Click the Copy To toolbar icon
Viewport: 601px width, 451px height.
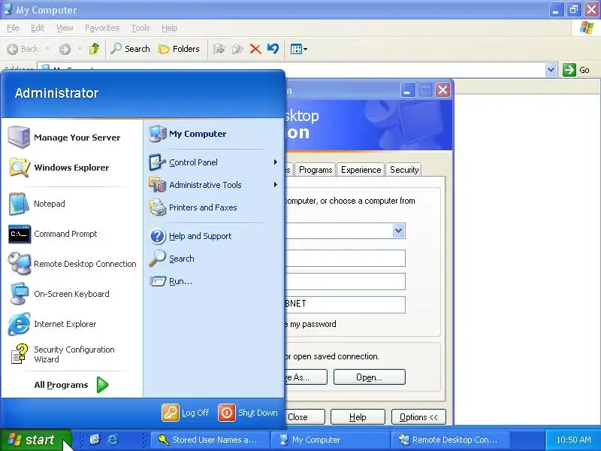[x=237, y=49]
